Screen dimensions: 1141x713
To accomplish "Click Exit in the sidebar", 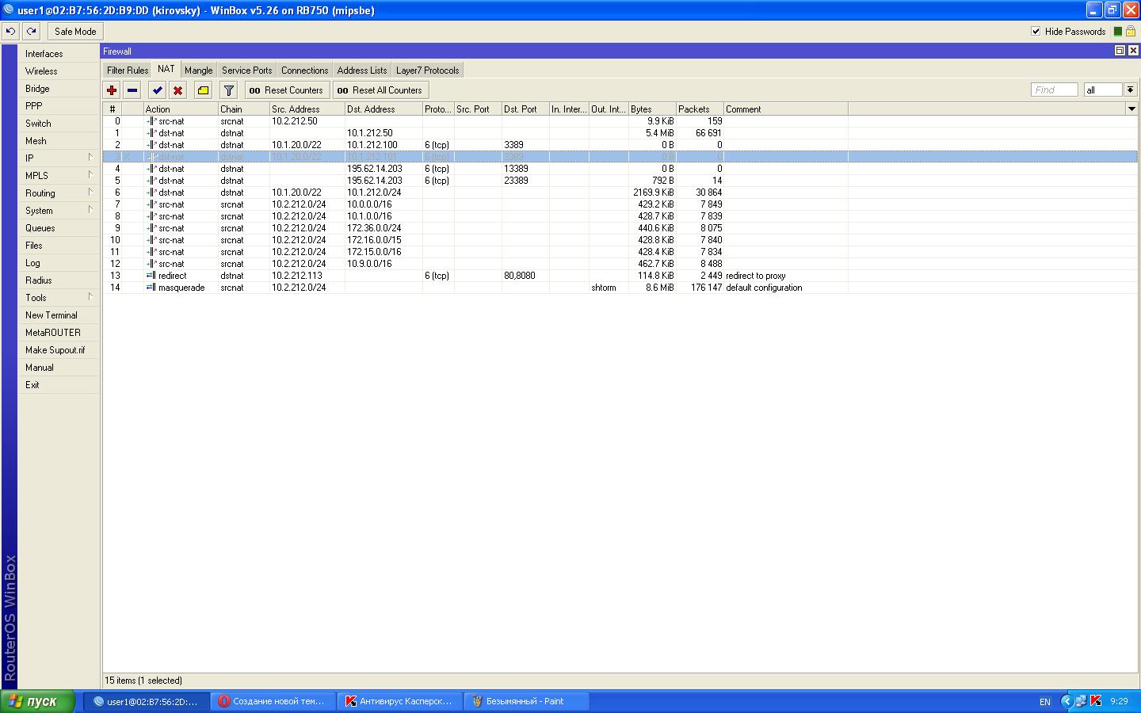I will click(x=59, y=385).
